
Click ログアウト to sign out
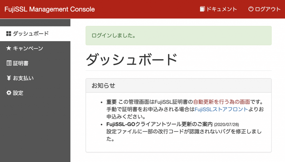pyautogui.click(x=264, y=9)
